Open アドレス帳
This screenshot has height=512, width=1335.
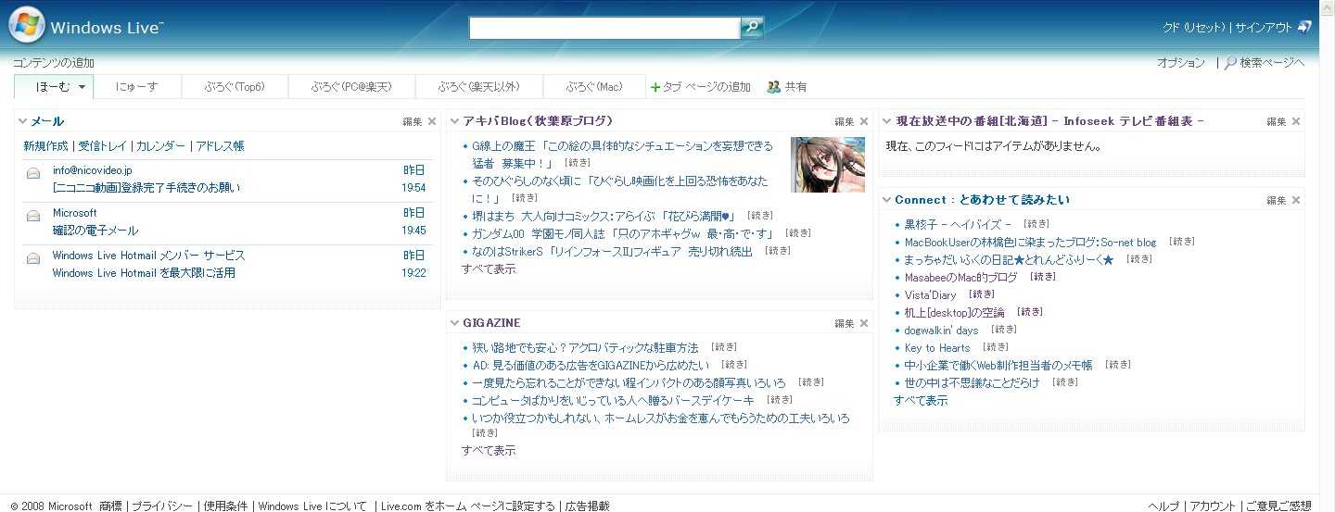(220, 146)
